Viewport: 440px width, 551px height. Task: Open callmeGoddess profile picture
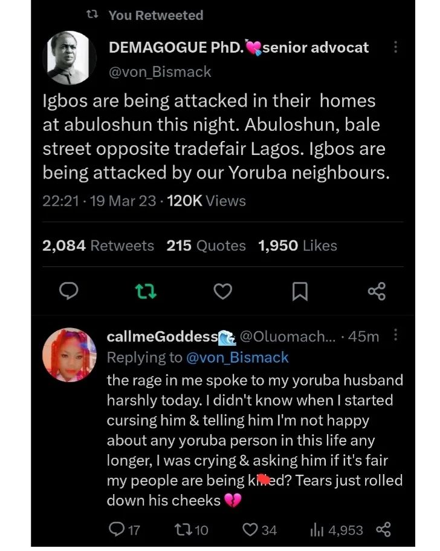(71, 355)
